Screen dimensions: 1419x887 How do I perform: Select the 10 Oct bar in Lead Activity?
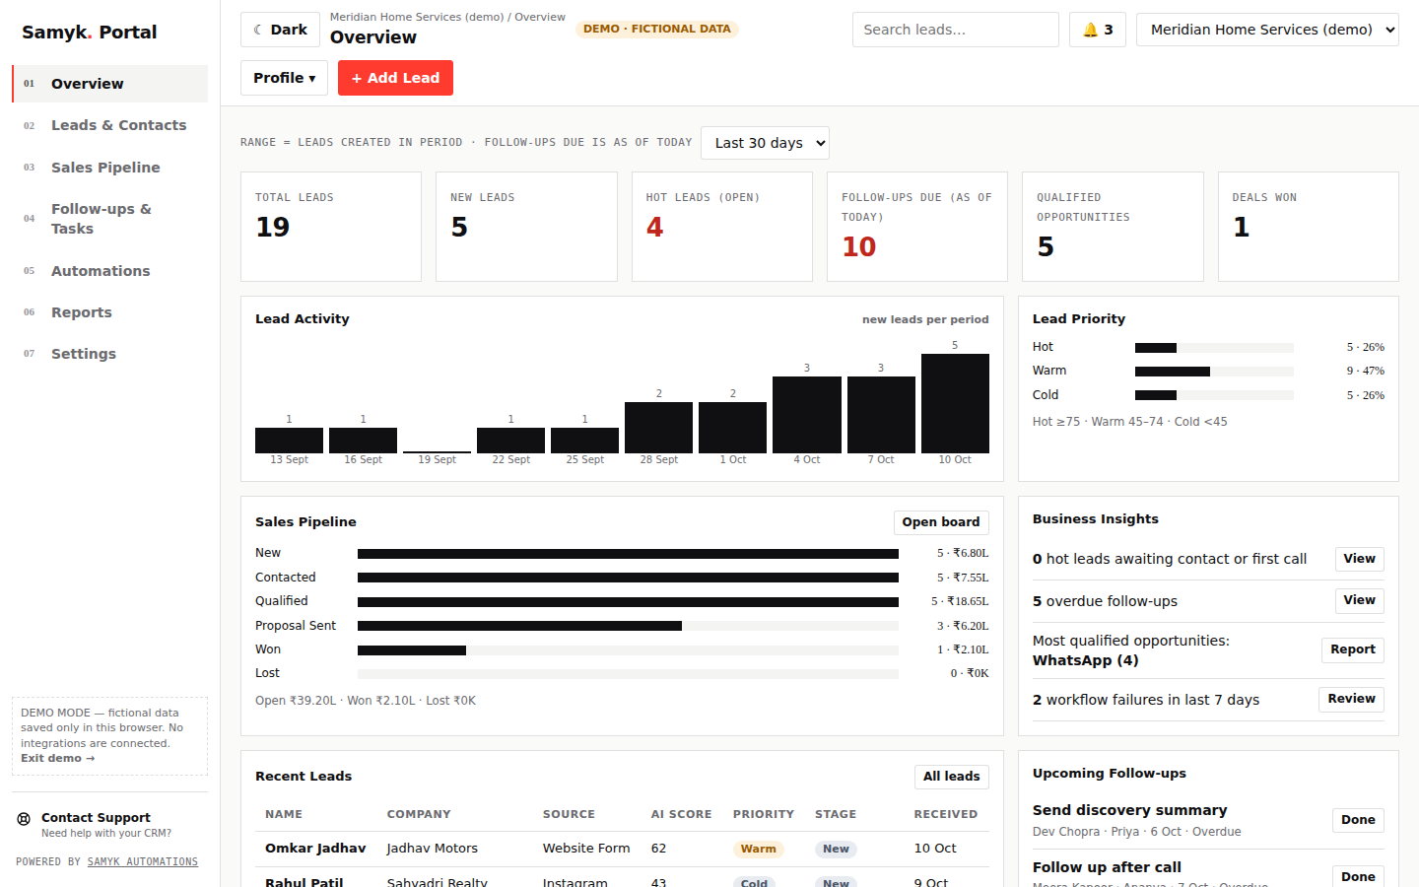tap(955, 403)
